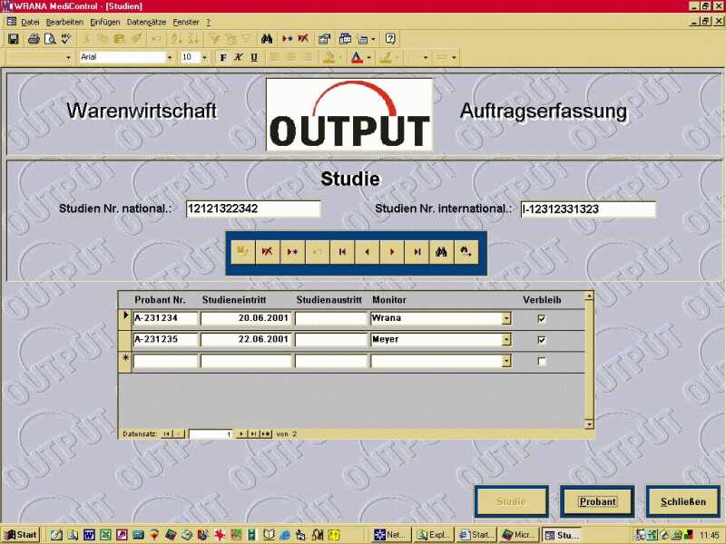
Task: Open the Arial font name dropdown
Action: [x=170, y=57]
